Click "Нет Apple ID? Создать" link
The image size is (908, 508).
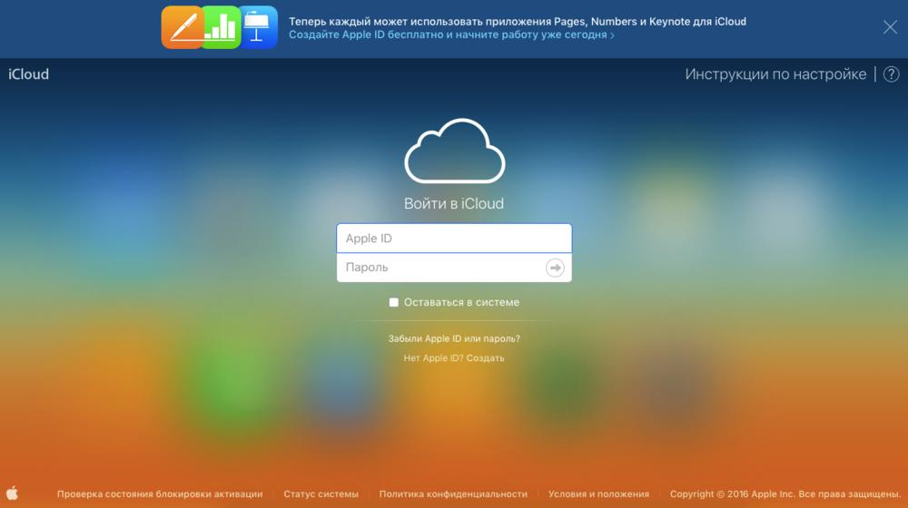[x=454, y=358]
